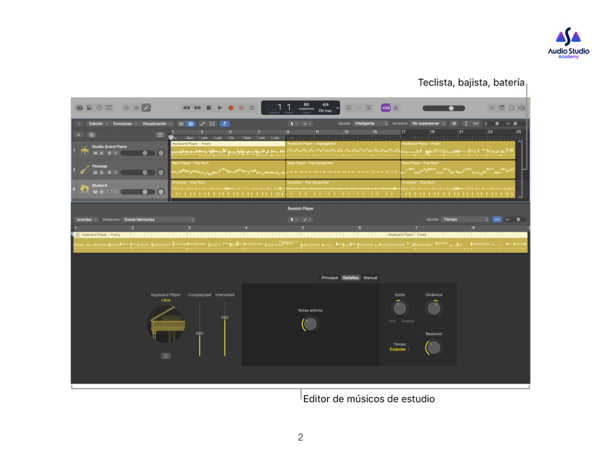Toggle the Metronome icon
The width and height of the screenshot is (602, 451).
pyautogui.click(x=396, y=108)
